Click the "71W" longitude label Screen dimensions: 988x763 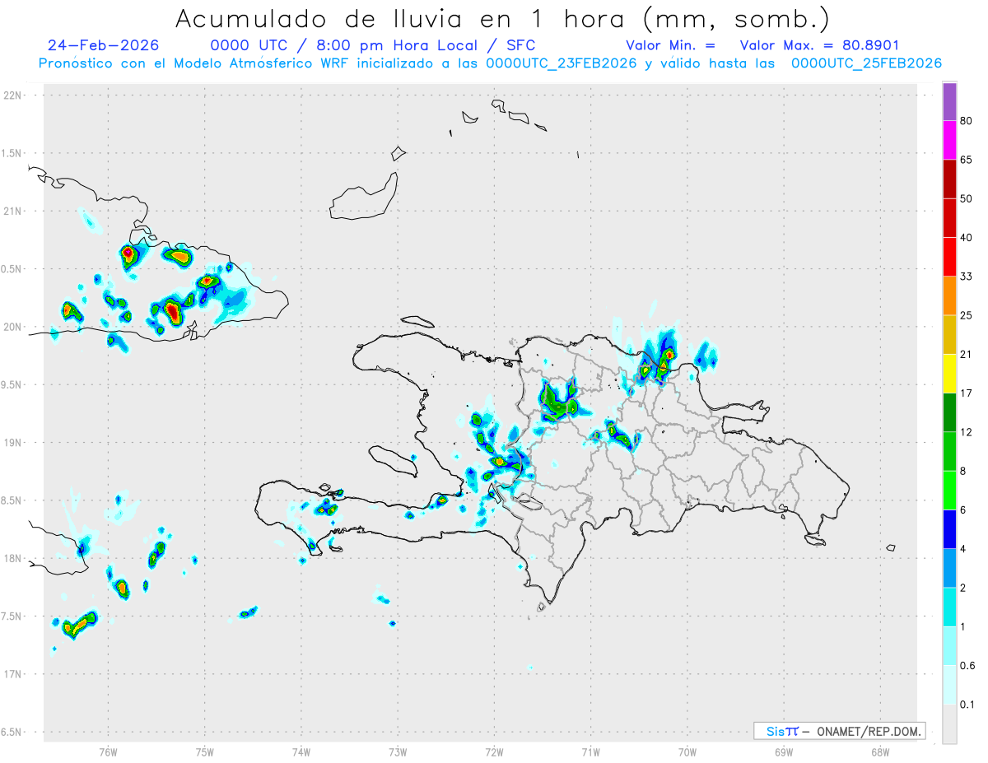coord(590,752)
